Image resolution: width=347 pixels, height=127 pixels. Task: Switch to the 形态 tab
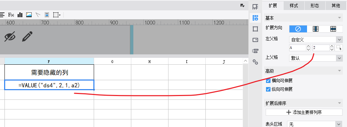315,6
